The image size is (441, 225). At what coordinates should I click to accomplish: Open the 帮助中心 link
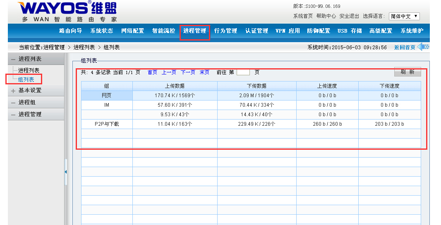point(326,16)
